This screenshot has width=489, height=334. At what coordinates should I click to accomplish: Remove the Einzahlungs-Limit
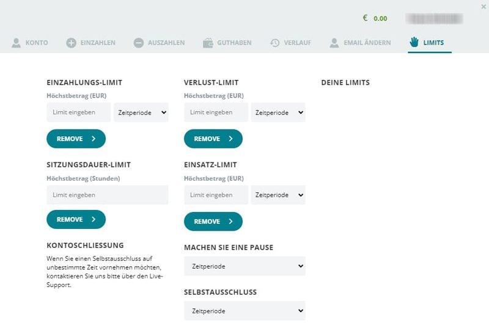pos(76,139)
